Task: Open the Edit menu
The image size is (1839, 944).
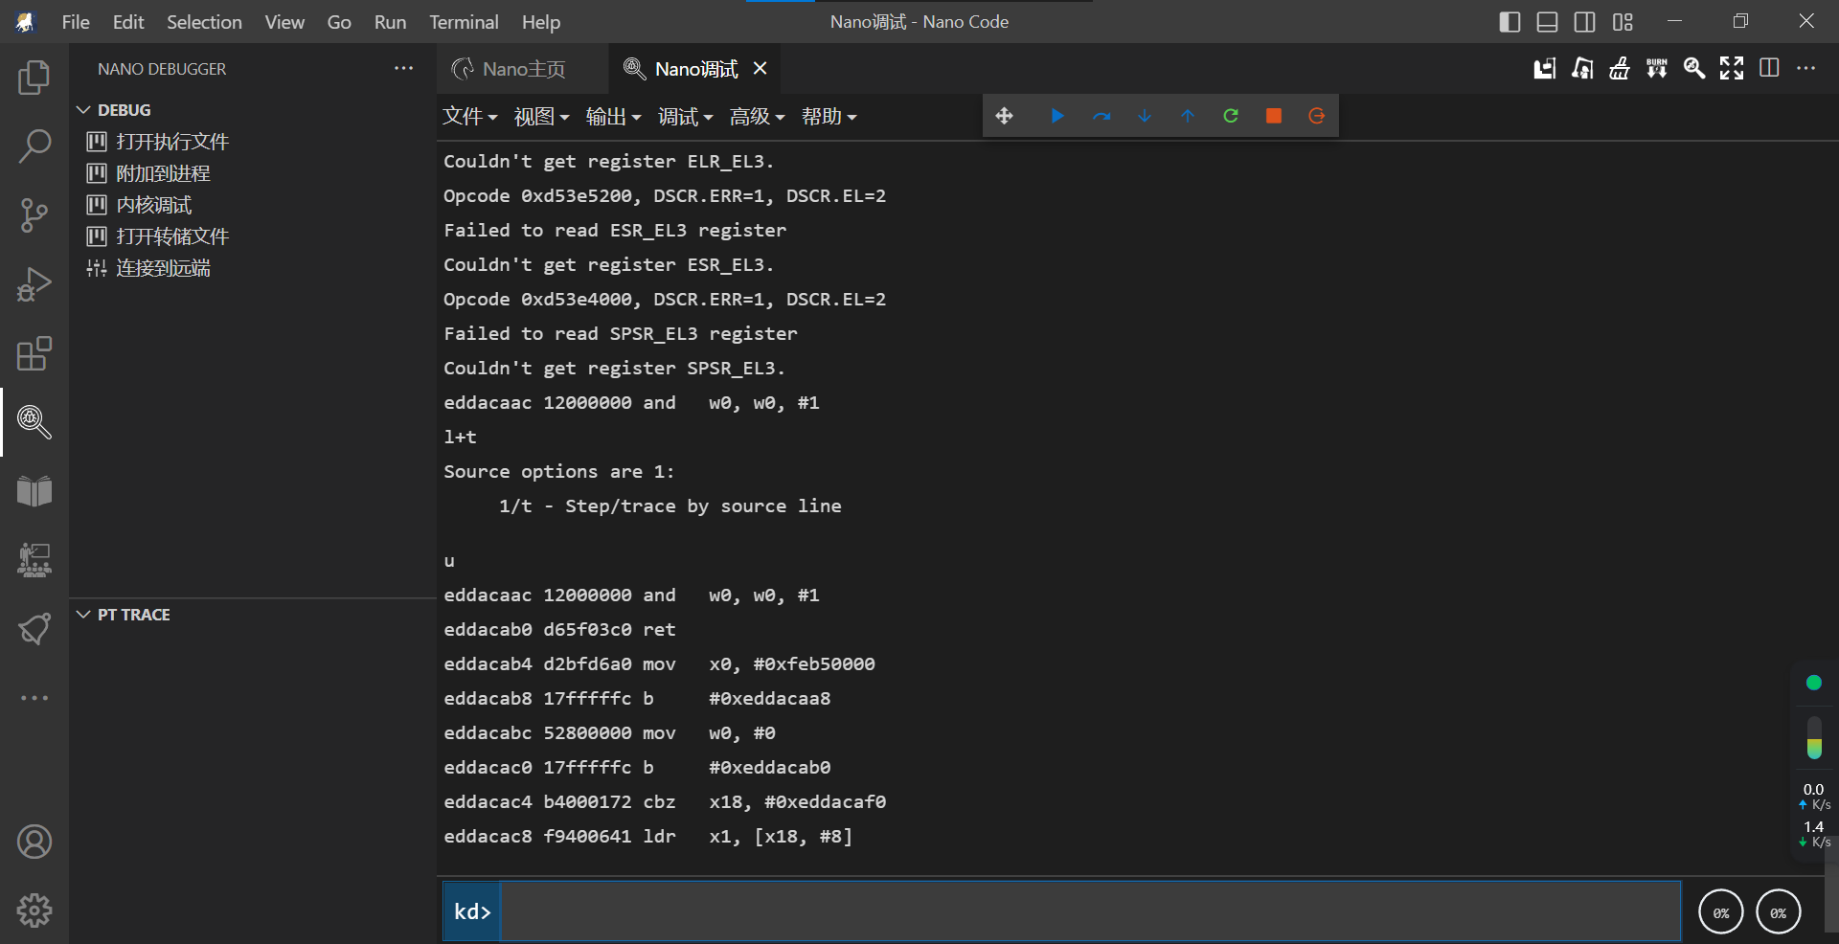Action: (128, 22)
